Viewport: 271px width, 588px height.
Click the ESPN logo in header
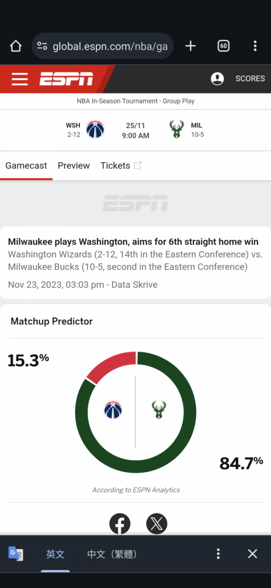66,79
